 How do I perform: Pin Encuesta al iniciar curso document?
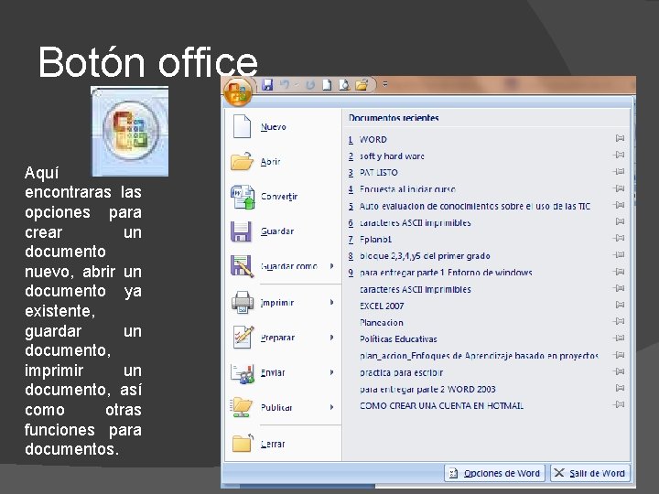click(x=619, y=188)
